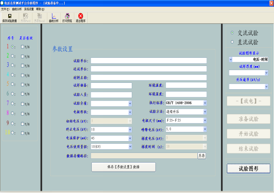Tick the Y/N checkbox for sample 1
The width and height of the screenshot is (274, 193).
tap(23, 46)
